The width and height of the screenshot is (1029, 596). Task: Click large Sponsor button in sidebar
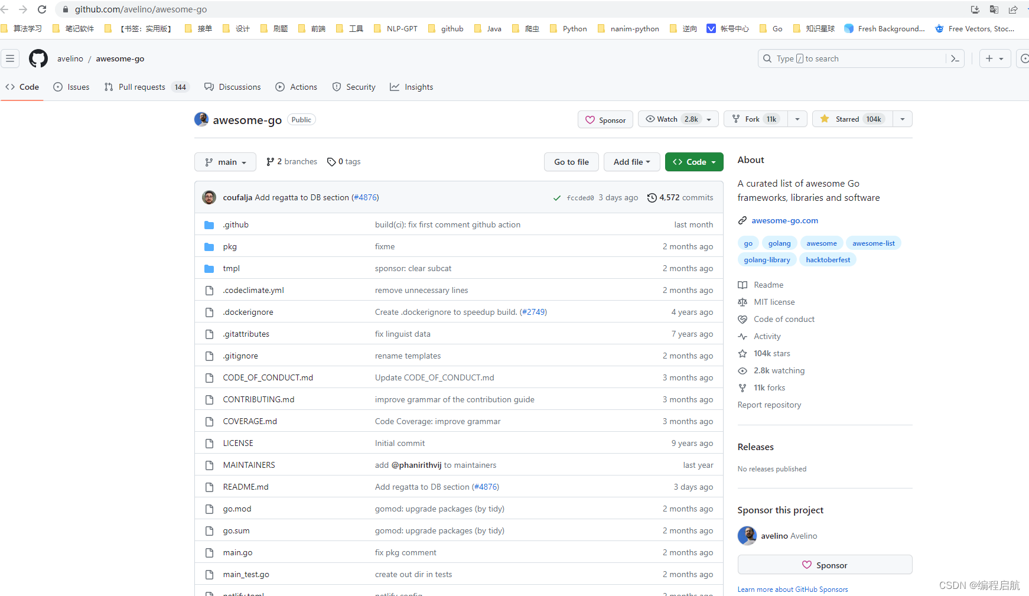[x=825, y=565]
